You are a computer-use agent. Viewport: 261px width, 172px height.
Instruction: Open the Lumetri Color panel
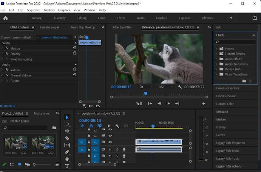pos(225,104)
